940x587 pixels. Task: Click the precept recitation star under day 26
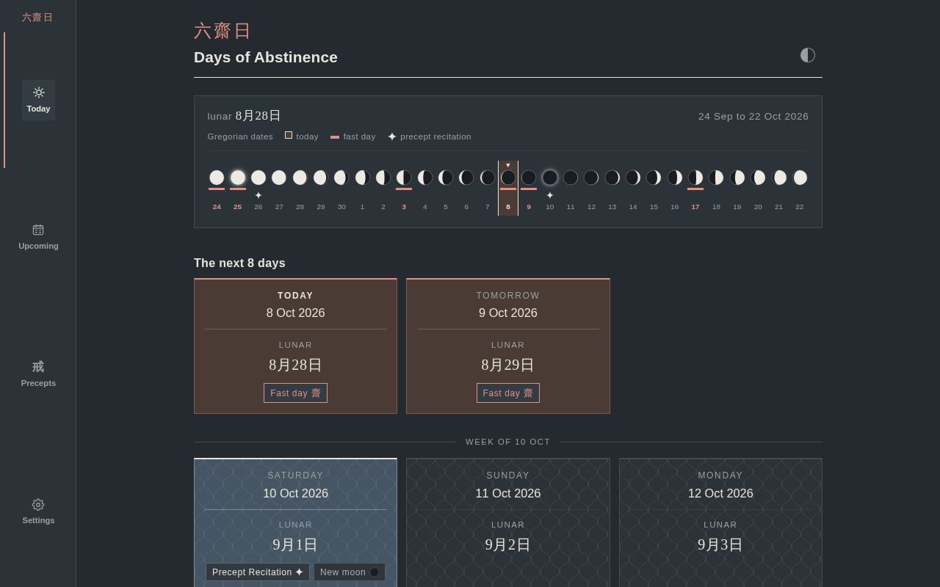(258, 195)
